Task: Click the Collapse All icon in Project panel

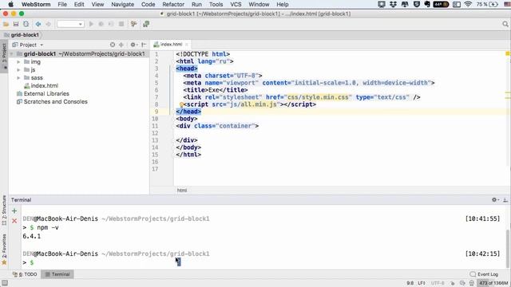Action: pos(121,45)
